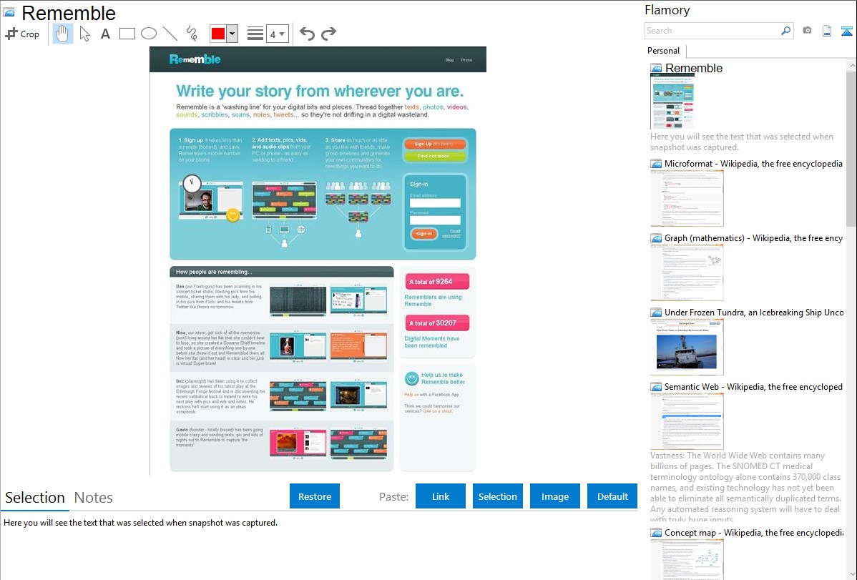
Task: Click the blue upload icon
Action: (846, 31)
